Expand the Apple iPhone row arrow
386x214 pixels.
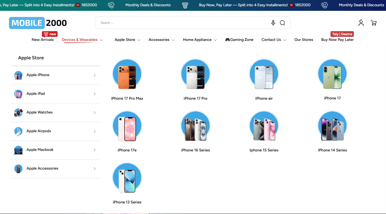click(x=95, y=75)
